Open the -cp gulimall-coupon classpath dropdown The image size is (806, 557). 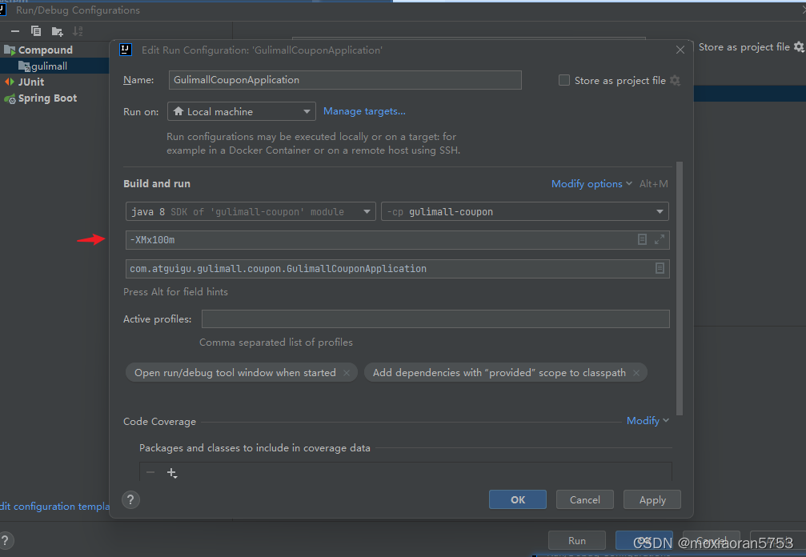coord(525,212)
